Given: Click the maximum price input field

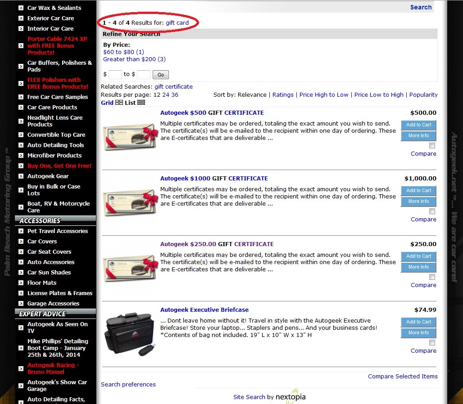Looking at the screenshot, I should (x=144, y=74).
